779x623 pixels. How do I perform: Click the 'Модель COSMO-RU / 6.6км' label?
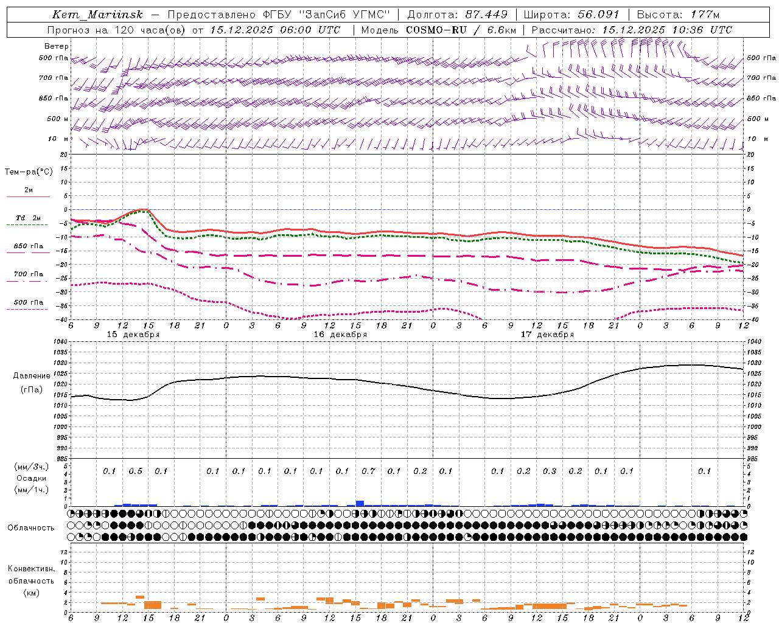tap(439, 30)
